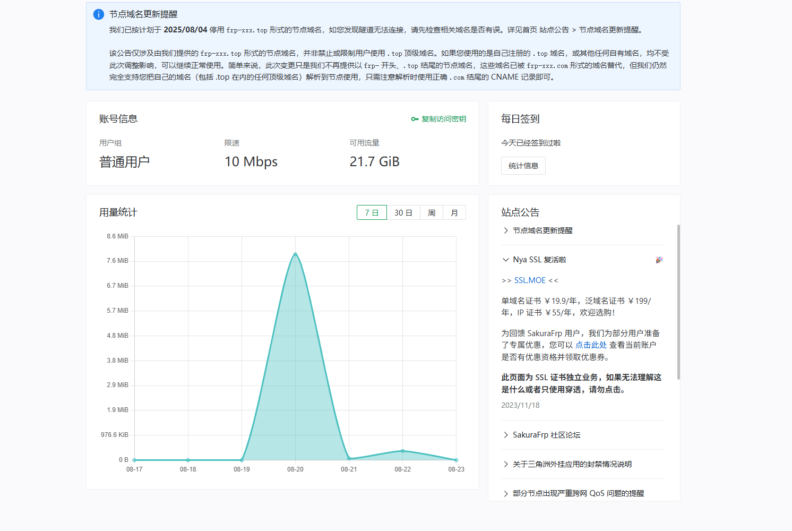
Task: Click the 08-22 data point marker
Action: pos(402,451)
